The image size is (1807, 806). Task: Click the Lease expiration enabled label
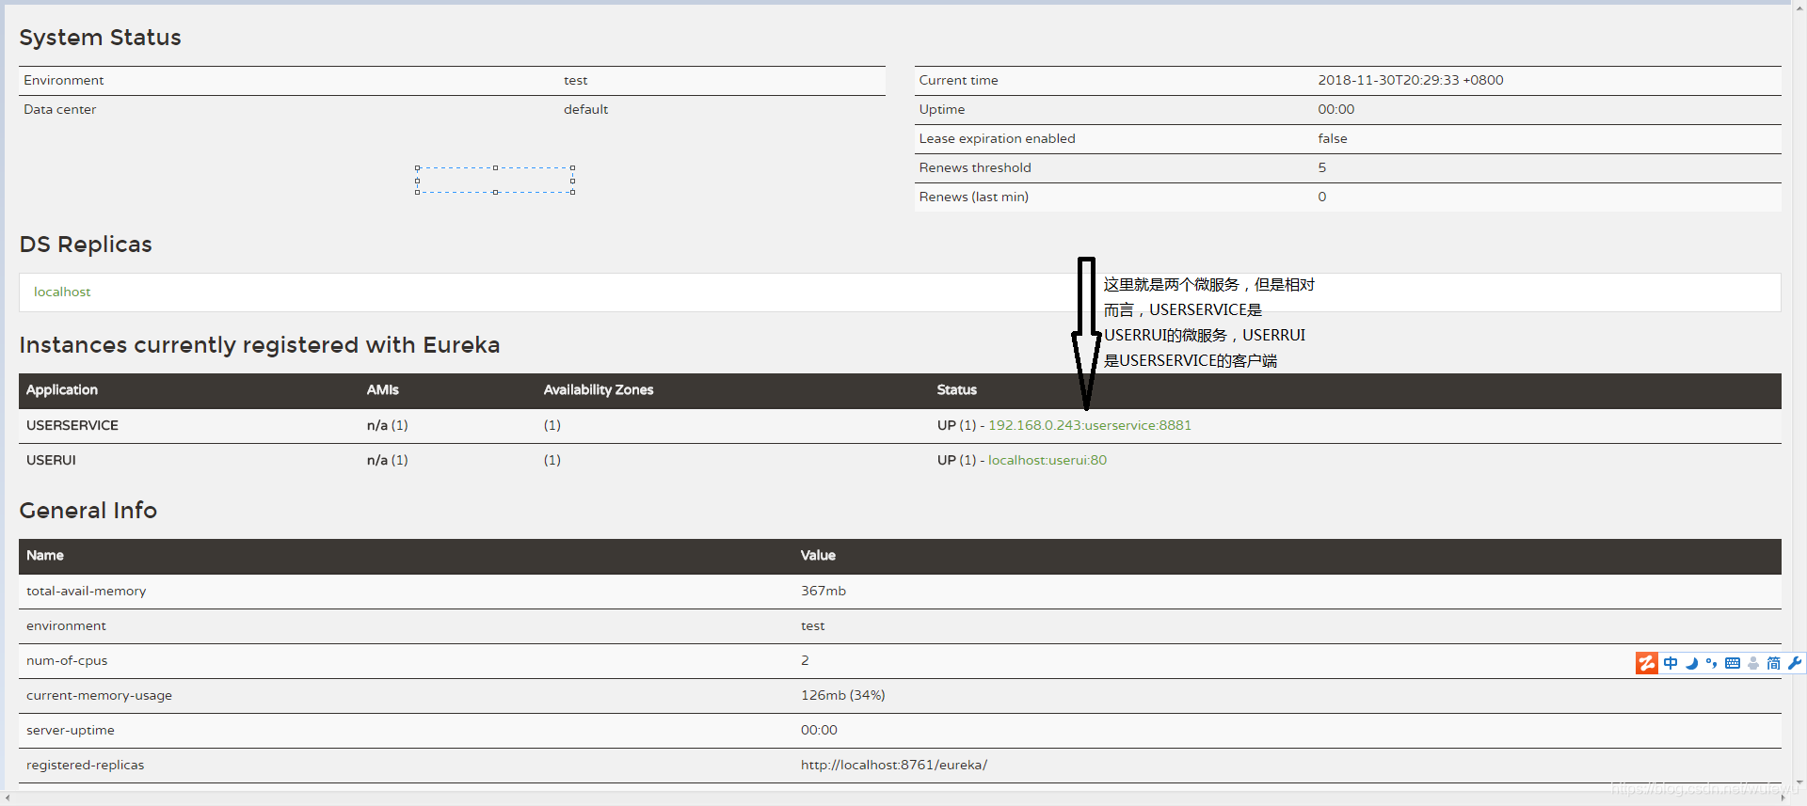[x=997, y=138]
